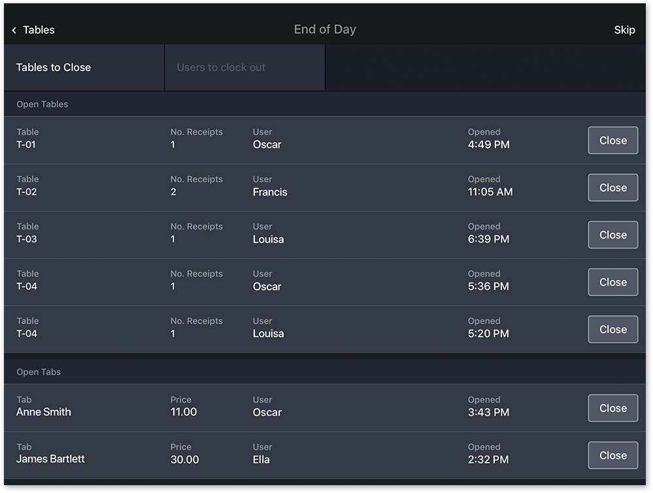This screenshot has height=493, width=653.
Task: Switch to the Tables to Close tab
Action: [54, 67]
